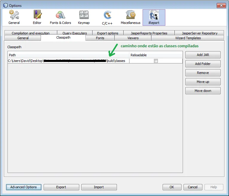
Task: Select the Classpath tab
Action: pyautogui.click(x=63, y=38)
